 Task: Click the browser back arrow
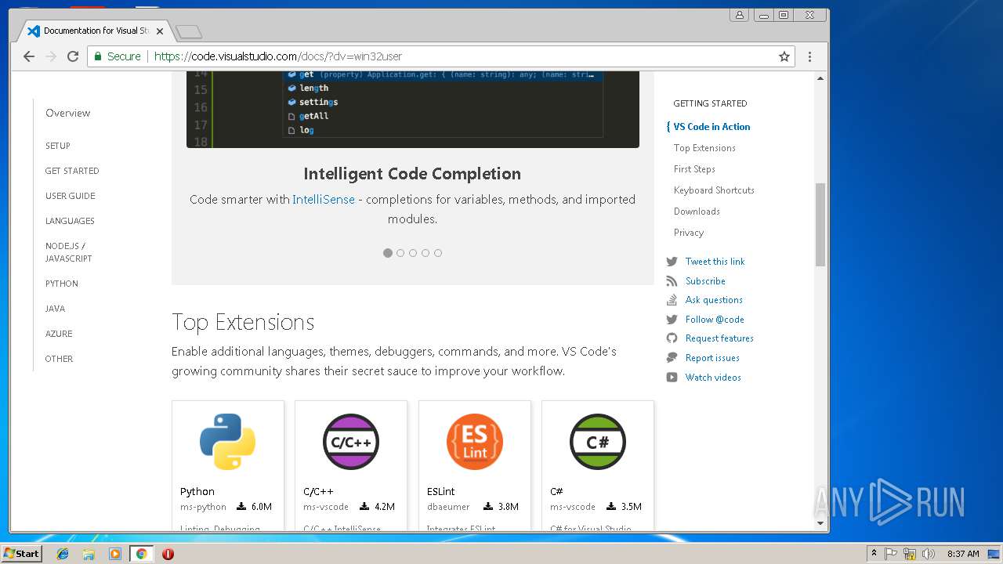[29, 56]
